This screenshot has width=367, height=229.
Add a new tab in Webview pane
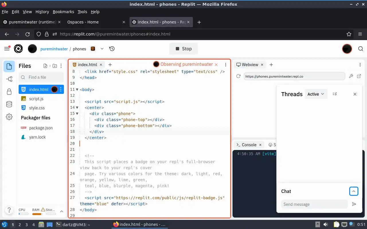click(x=271, y=65)
